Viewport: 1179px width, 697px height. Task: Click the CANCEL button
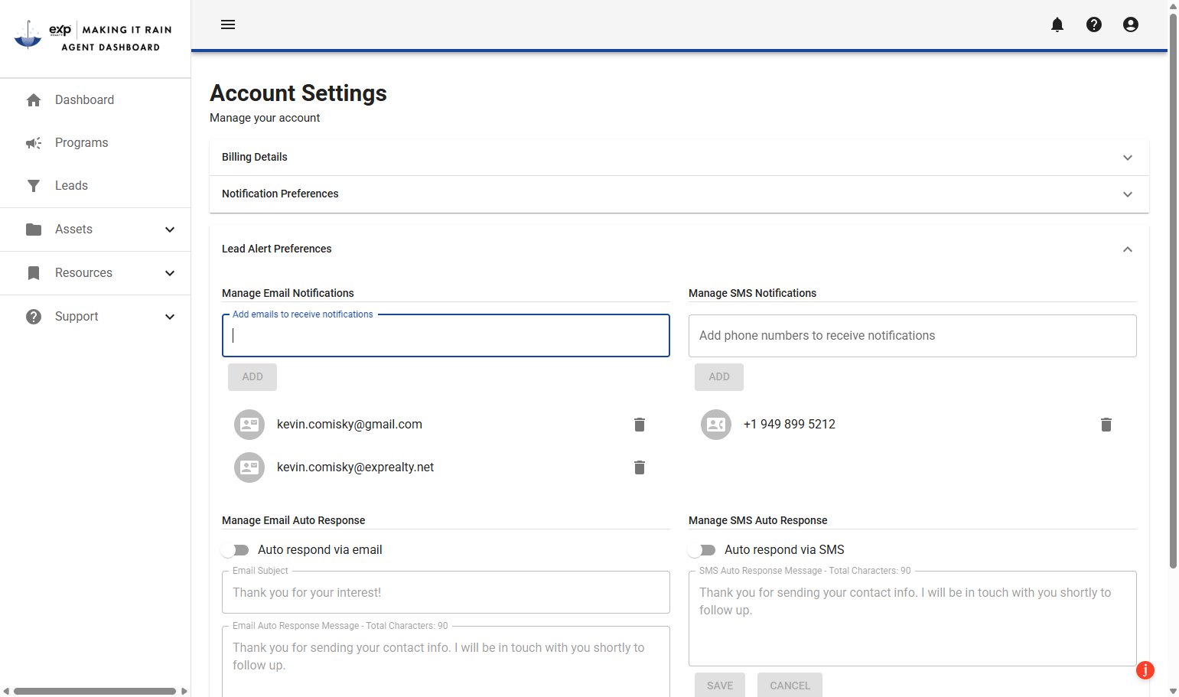(790, 686)
